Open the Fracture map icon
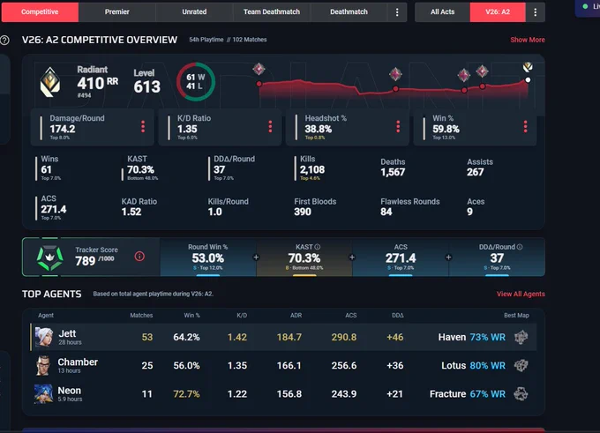Image resolution: width=600 pixels, height=433 pixels. (x=521, y=393)
